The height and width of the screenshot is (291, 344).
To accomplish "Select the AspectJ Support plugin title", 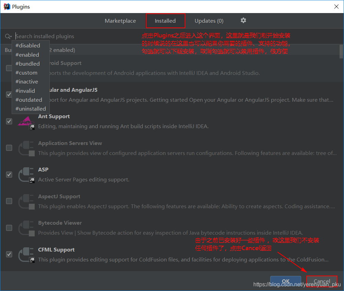I will tap(59, 197).
